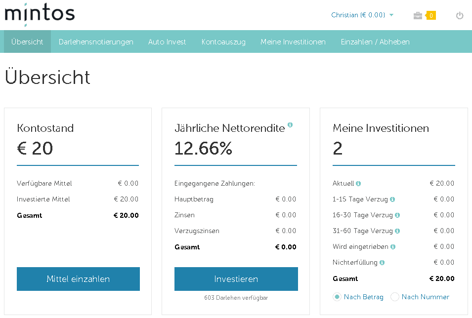The width and height of the screenshot is (472, 318).
Task: Open the Auto Invest tab
Action: 167,42
